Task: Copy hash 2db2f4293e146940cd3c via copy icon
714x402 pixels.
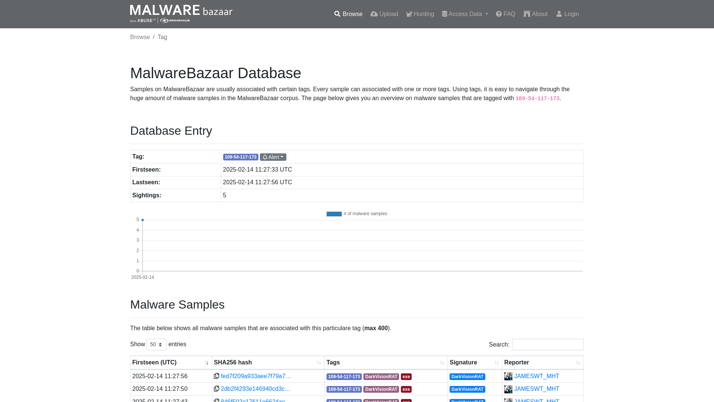Action: pos(216,389)
